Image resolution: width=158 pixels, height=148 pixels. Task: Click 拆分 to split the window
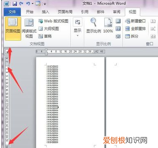132,36
